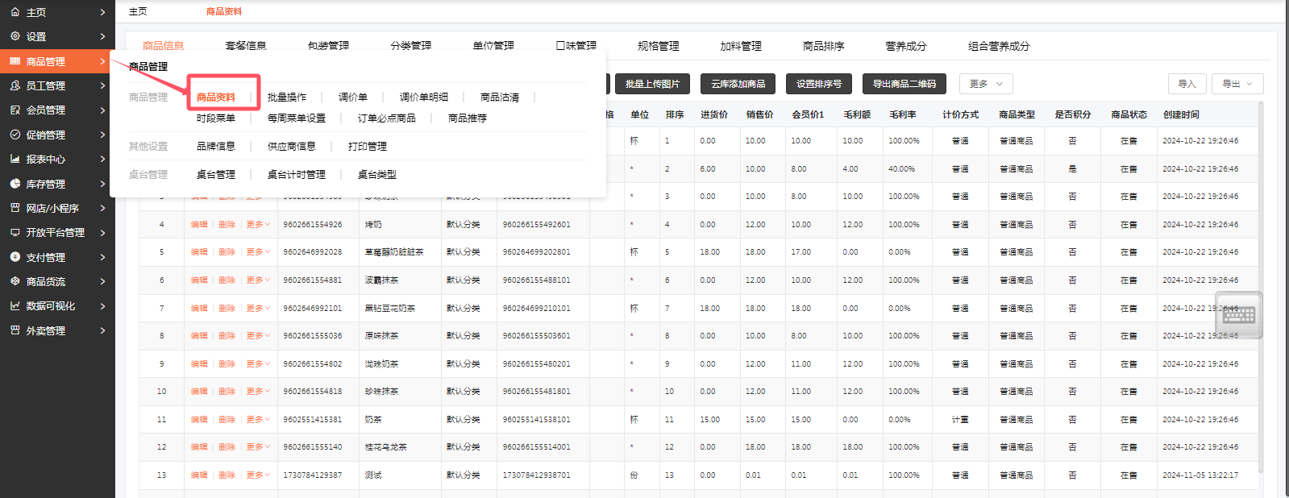1289x498 pixels.
Task: Switch to the 营养成分 tab
Action: pos(905,46)
